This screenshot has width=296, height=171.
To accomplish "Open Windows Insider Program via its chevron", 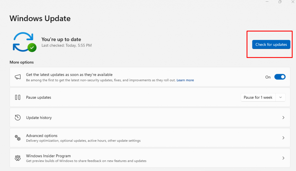I will 283,158.
